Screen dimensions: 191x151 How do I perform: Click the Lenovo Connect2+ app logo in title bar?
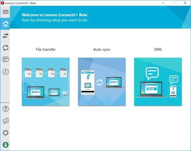click(3, 3)
